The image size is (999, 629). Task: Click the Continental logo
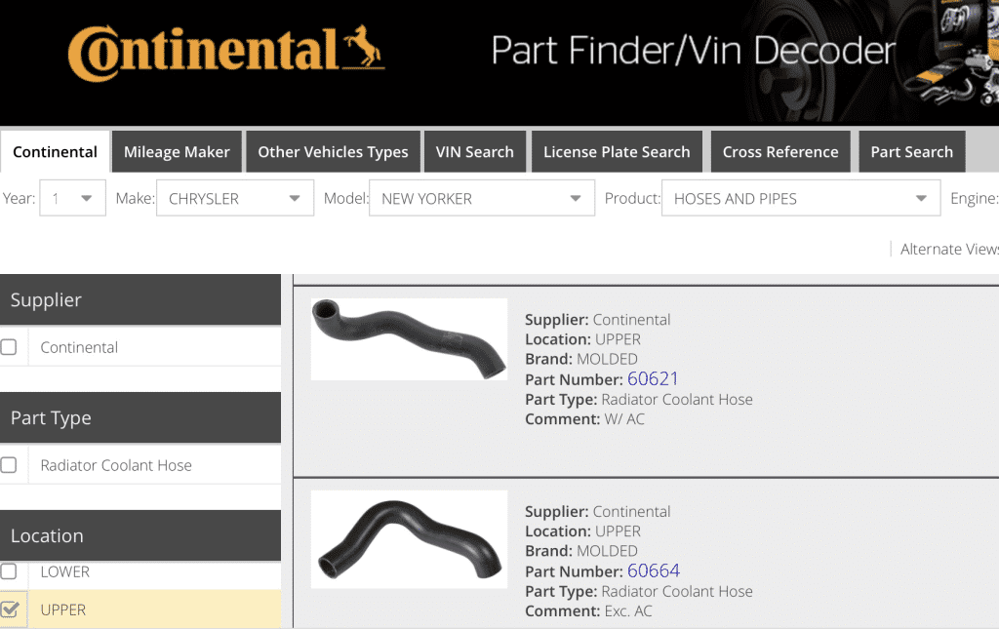click(225, 53)
